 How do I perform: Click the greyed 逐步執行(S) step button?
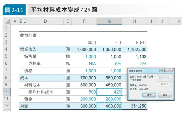tap(164, 78)
